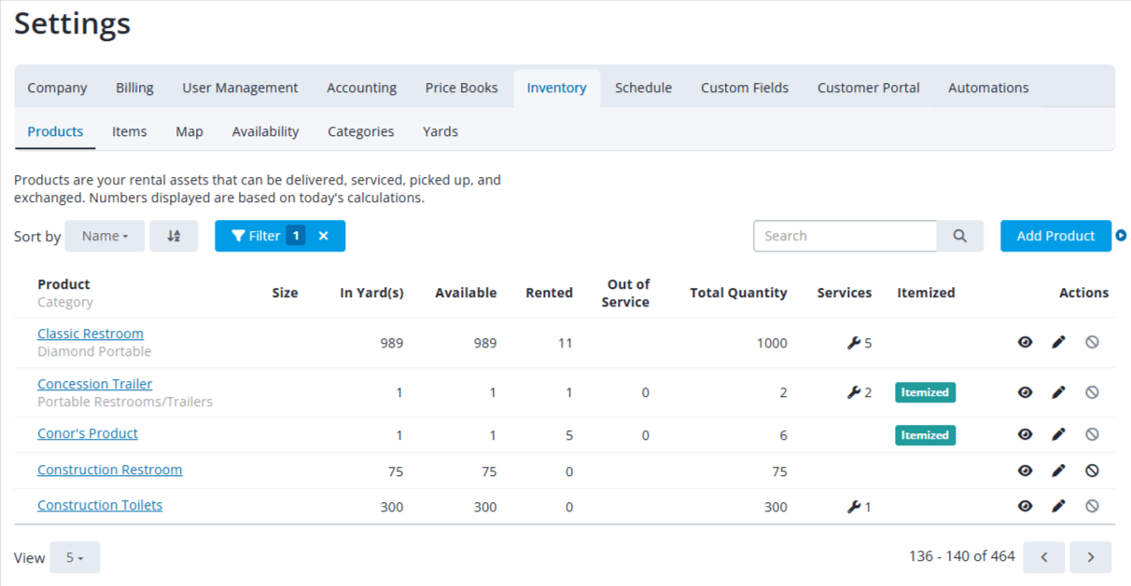This screenshot has height=586, width=1131.
Task: Show Construction Toilets details via the eye icon
Action: (1025, 506)
